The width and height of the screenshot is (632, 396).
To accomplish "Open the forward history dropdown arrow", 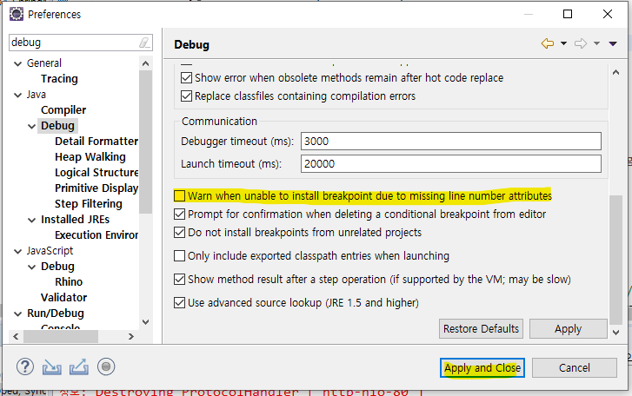I will click(596, 43).
